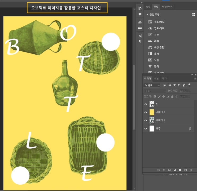This screenshot has height=191, width=197.
Task: Open the layer style fx menu
Action: click(164, 170)
